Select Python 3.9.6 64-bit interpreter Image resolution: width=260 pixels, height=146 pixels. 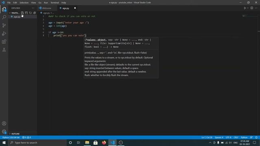point(11,137)
